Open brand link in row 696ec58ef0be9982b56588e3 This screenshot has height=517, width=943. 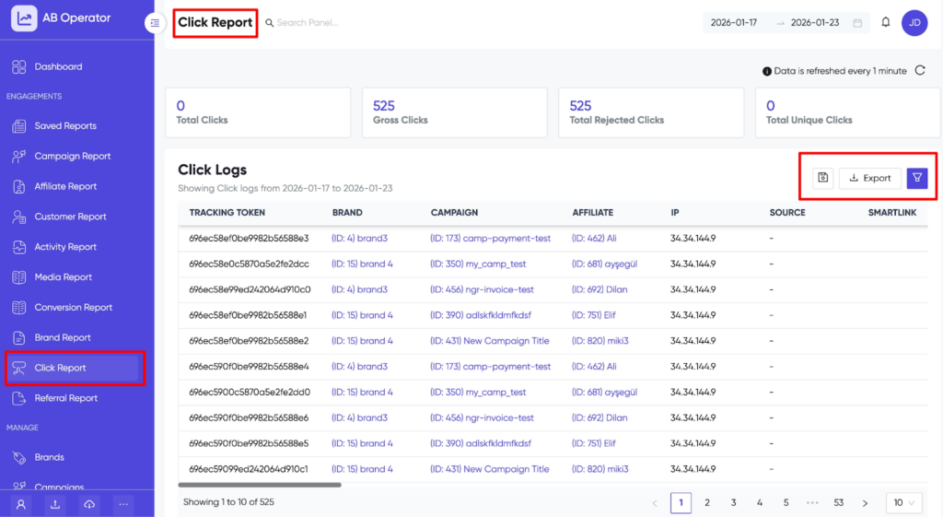pos(360,239)
